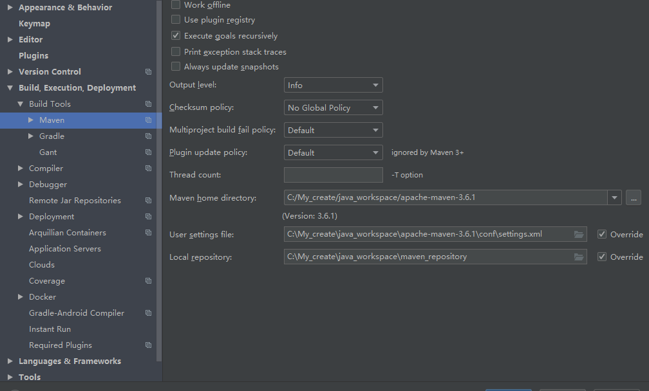Click Thread count input field
The height and width of the screenshot is (391, 649).
(x=334, y=175)
